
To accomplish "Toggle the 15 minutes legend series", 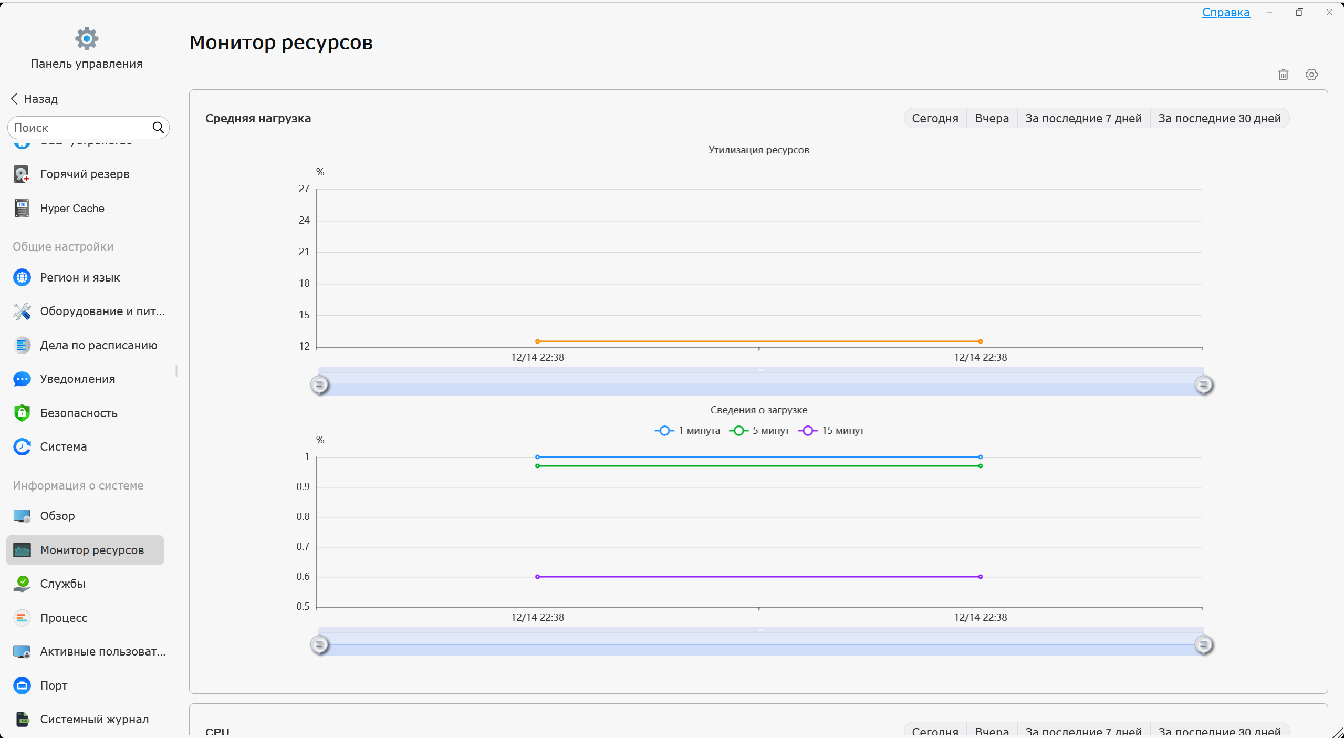I will (831, 431).
